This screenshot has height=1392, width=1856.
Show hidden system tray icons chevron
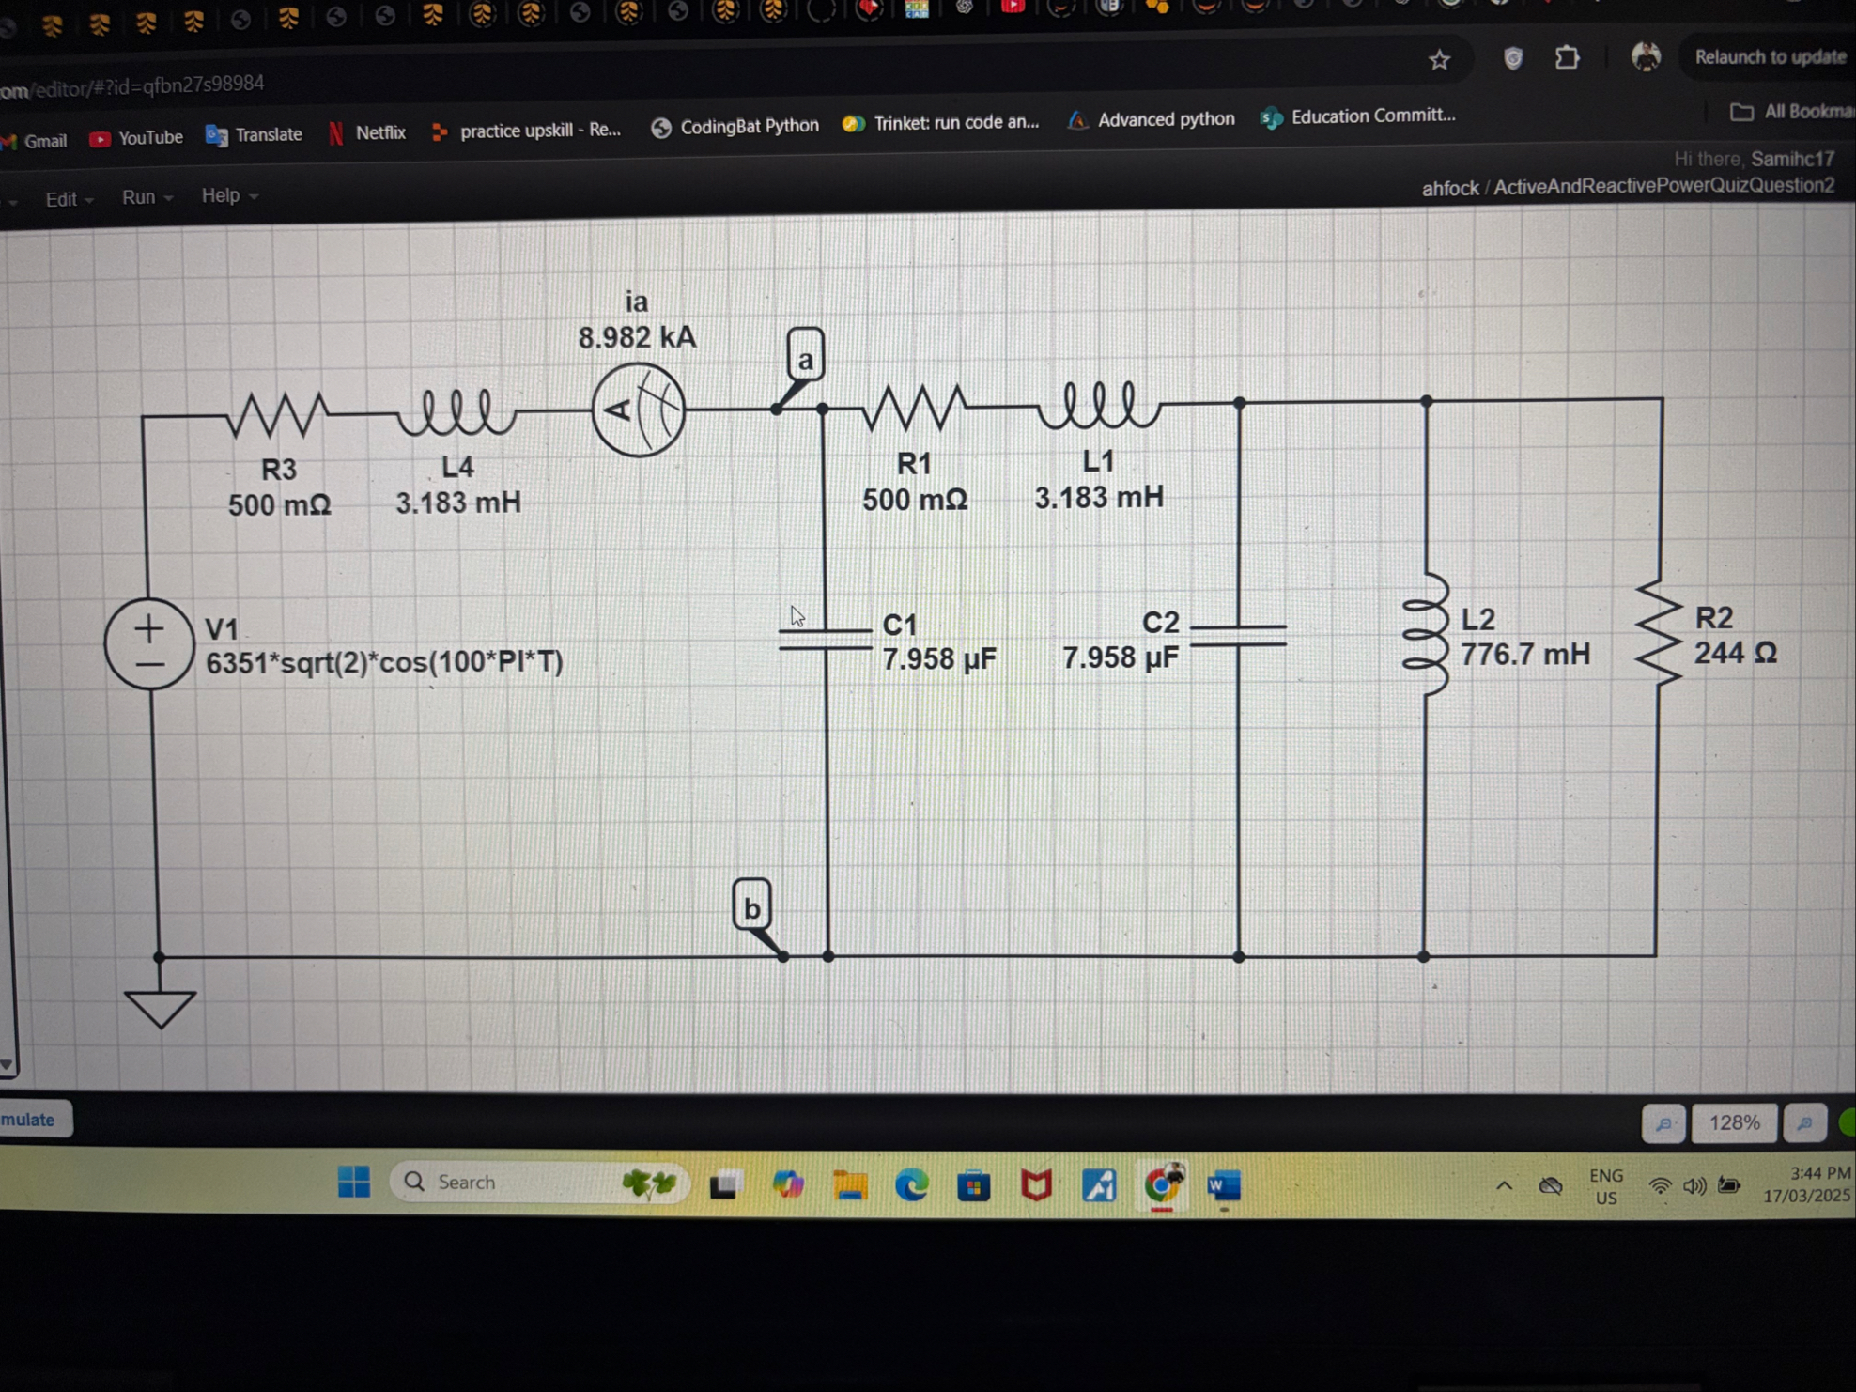1504,1185
